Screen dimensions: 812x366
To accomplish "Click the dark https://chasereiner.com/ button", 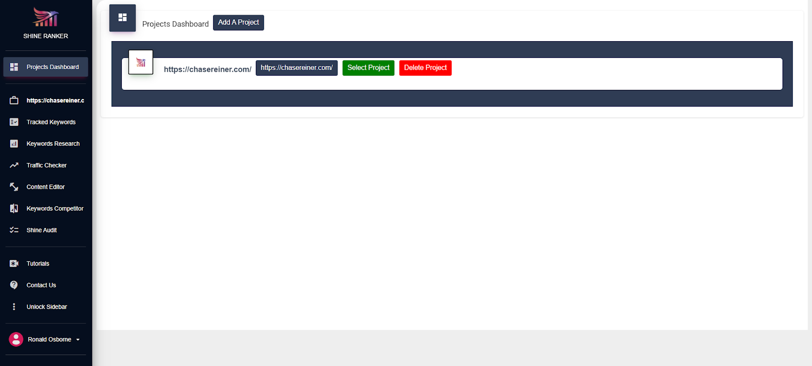I will pos(297,68).
